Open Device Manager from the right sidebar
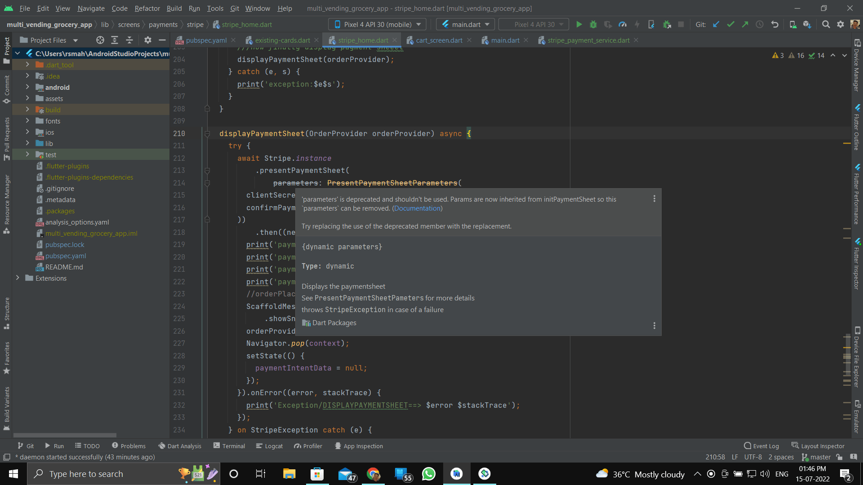 [857, 67]
